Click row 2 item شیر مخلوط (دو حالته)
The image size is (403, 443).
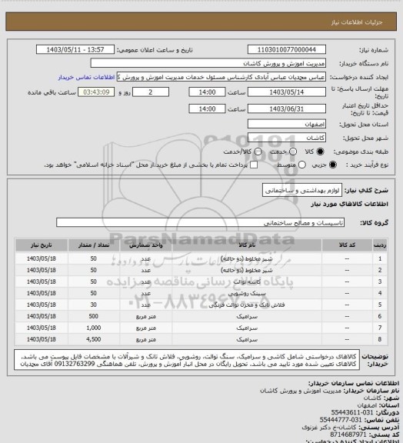(x=247, y=271)
